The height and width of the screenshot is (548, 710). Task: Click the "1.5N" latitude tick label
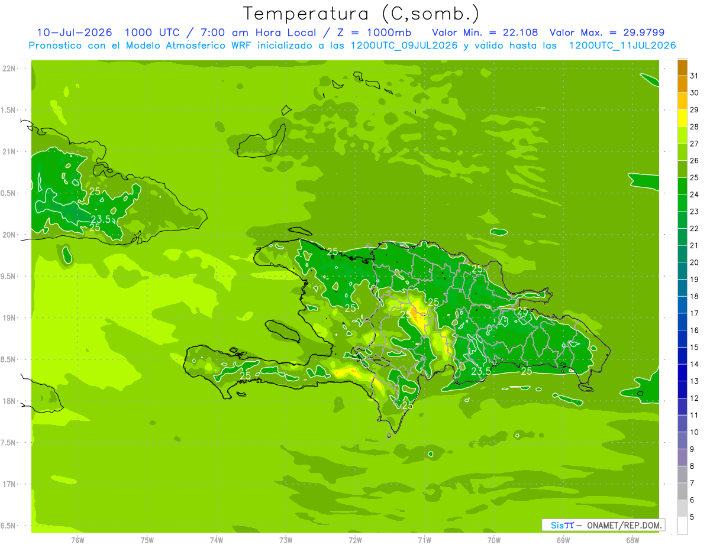[x=9, y=110]
